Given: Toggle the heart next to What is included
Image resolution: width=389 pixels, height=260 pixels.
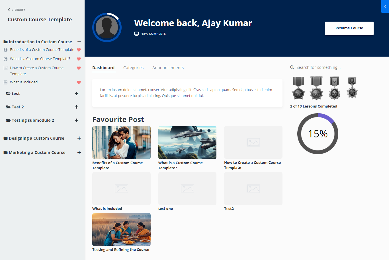Looking at the screenshot, I should (79, 82).
